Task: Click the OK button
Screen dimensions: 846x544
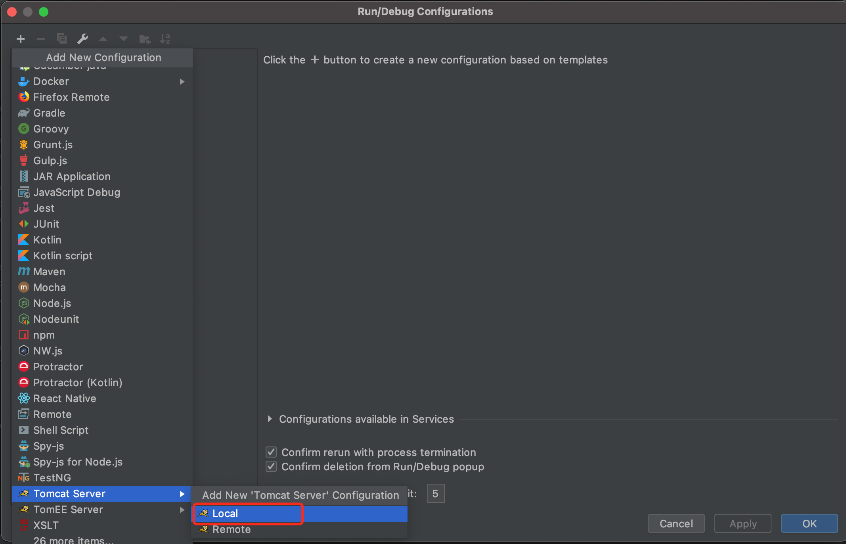Action: point(809,524)
